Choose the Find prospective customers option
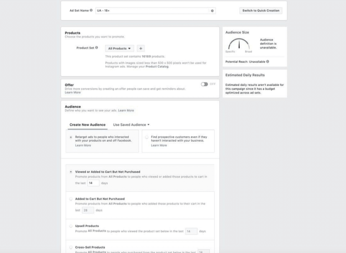This screenshot has height=253, width=346. tap(147, 137)
